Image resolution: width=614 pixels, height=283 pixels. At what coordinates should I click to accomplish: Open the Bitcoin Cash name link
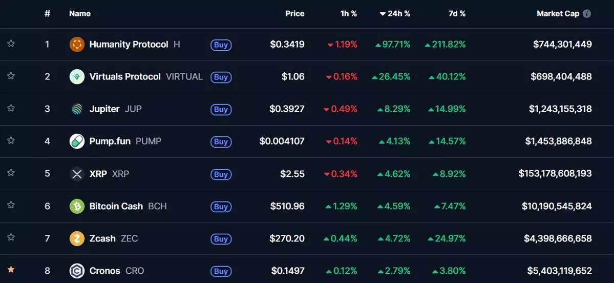tap(116, 207)
